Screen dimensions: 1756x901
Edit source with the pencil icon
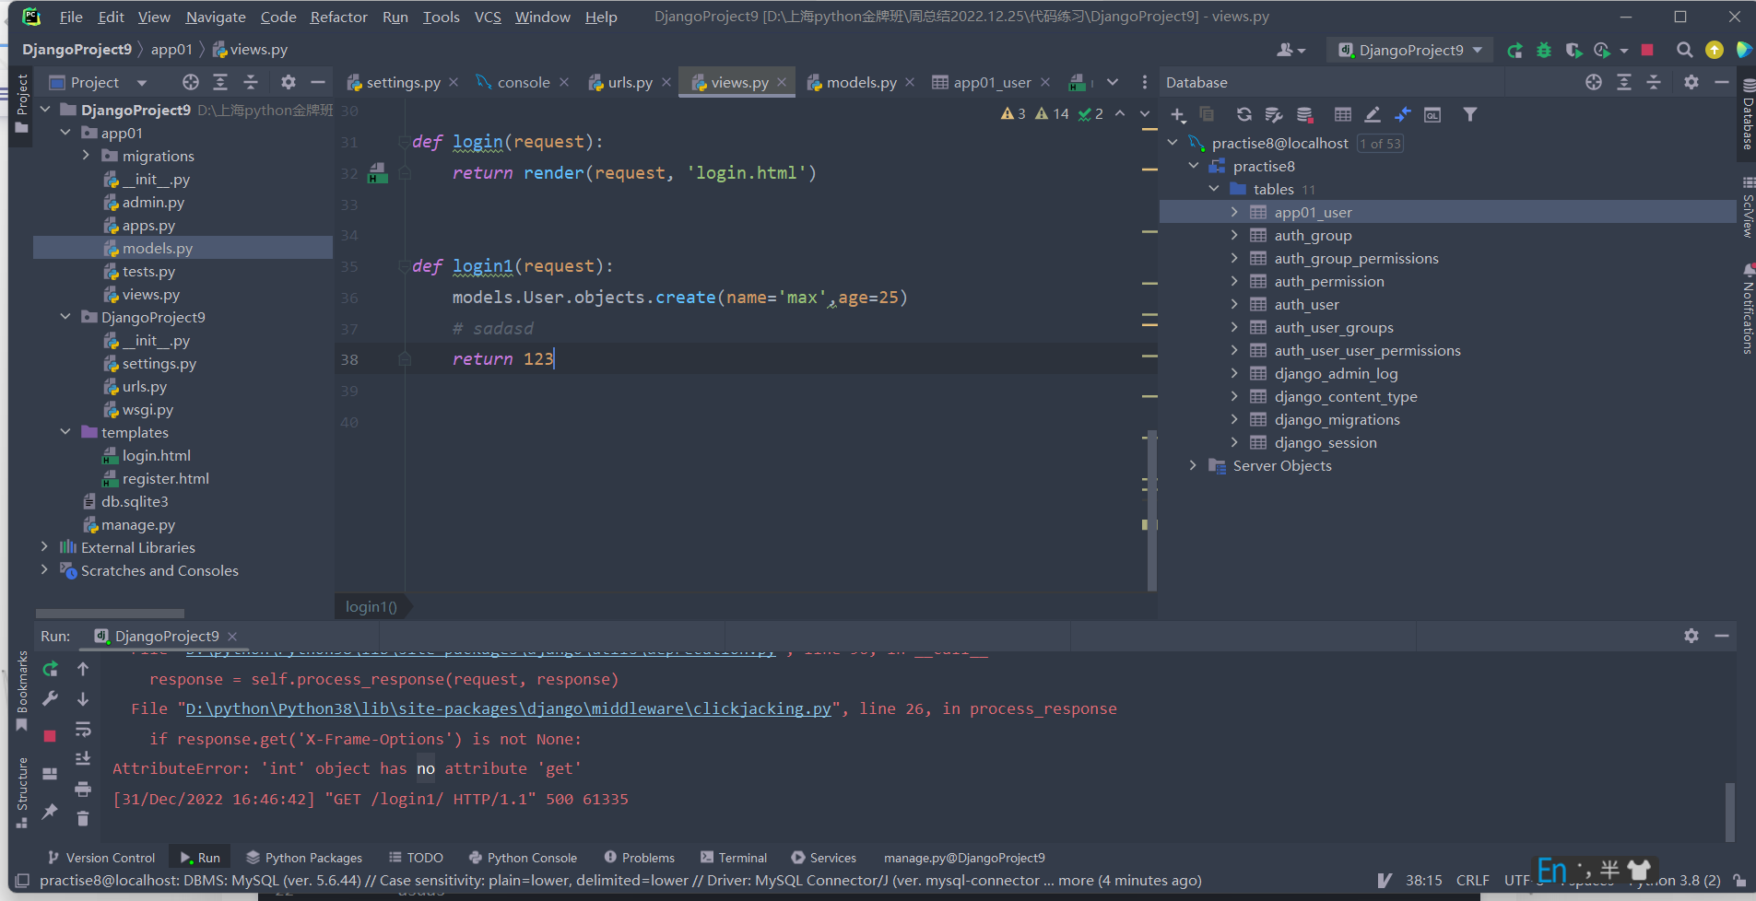1373,114
